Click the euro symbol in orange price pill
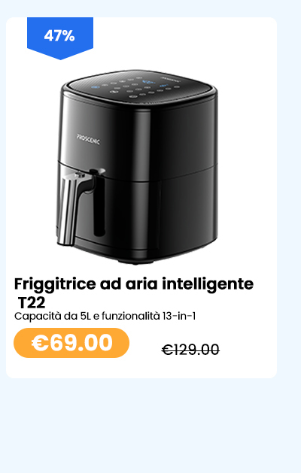301x473 pixels. pyautogui.click(x=40, y=343)
